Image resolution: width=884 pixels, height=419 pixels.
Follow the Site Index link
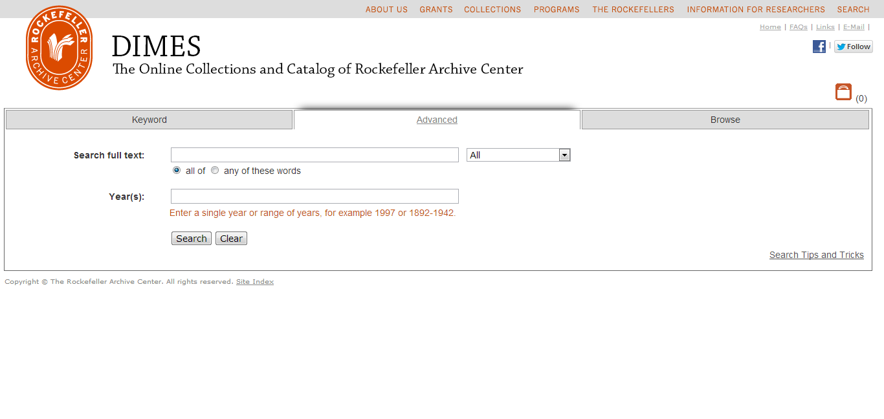coord(255,281)
